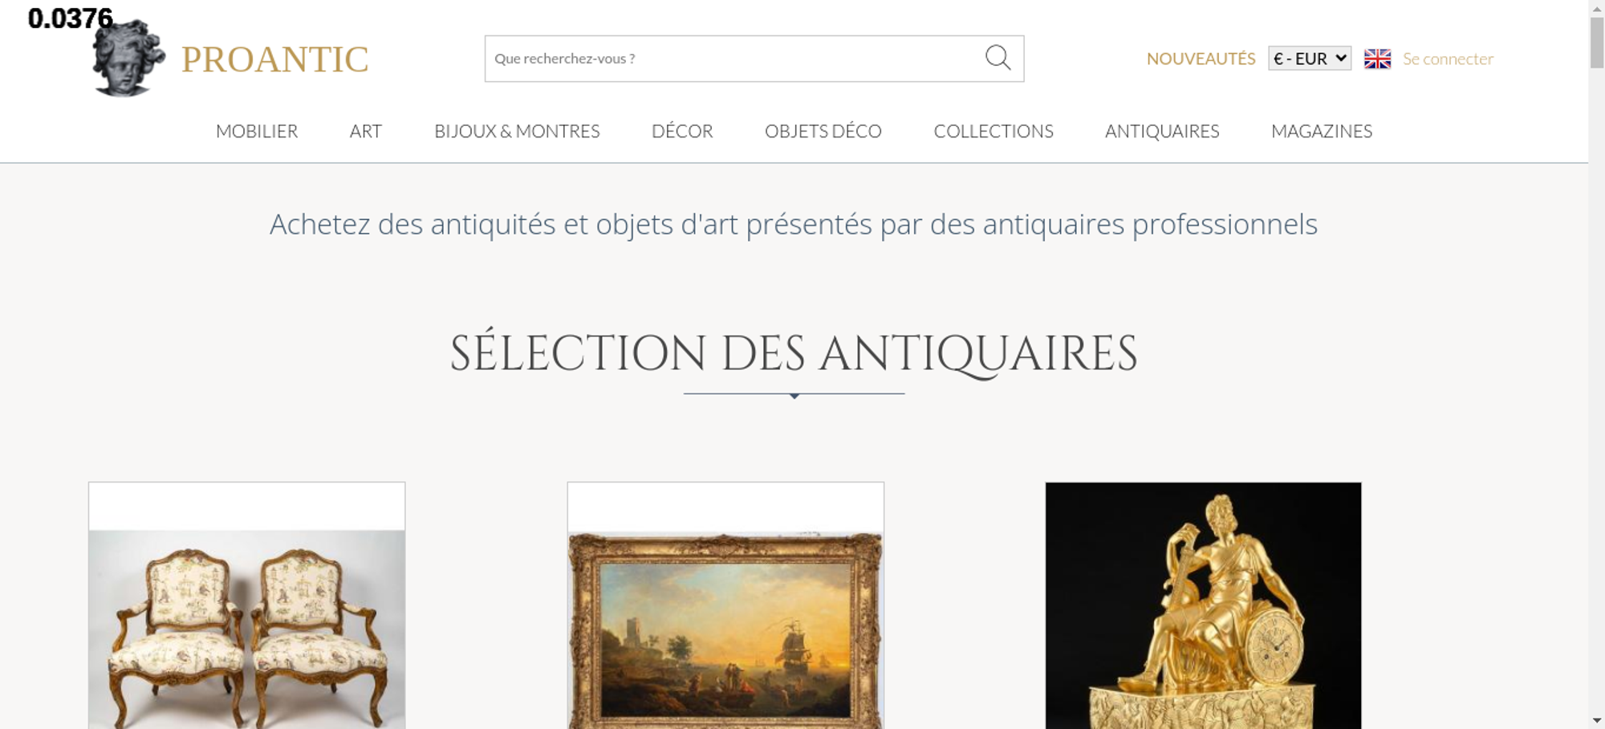Open the ART menu
The height and width of the screenshot is (729, 1605).
(366, 131)
